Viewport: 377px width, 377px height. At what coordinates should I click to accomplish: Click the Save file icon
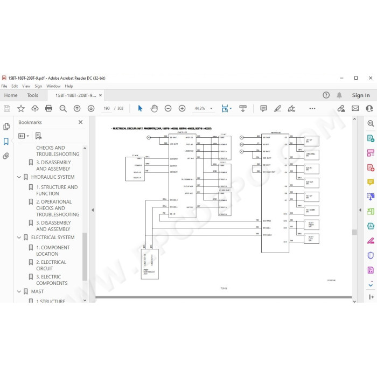click(x=7, y=108)
